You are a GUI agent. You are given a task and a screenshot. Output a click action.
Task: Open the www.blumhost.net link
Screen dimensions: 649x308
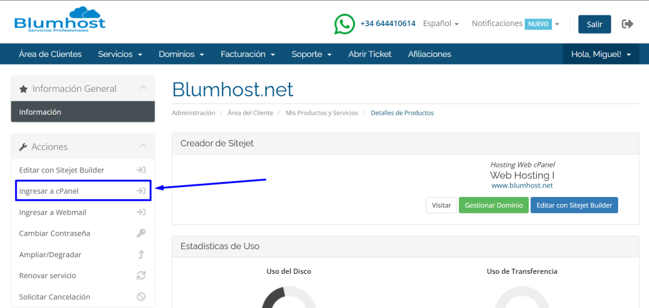[x=522, y=186]
